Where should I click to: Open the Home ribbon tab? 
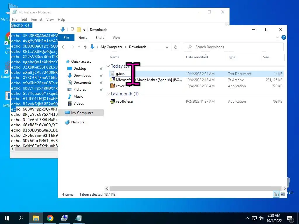pyautogui.click(x=83, y=38)
